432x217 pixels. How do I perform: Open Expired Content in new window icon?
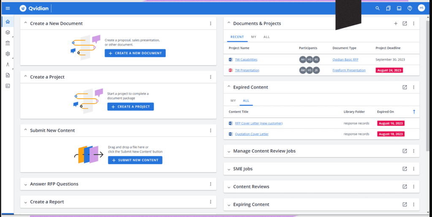[405, 87]
